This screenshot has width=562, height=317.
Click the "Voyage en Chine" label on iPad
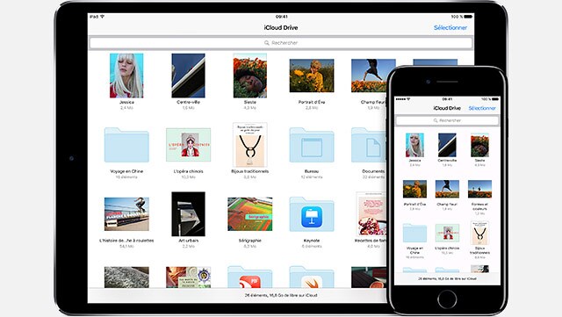pos(126,171)
